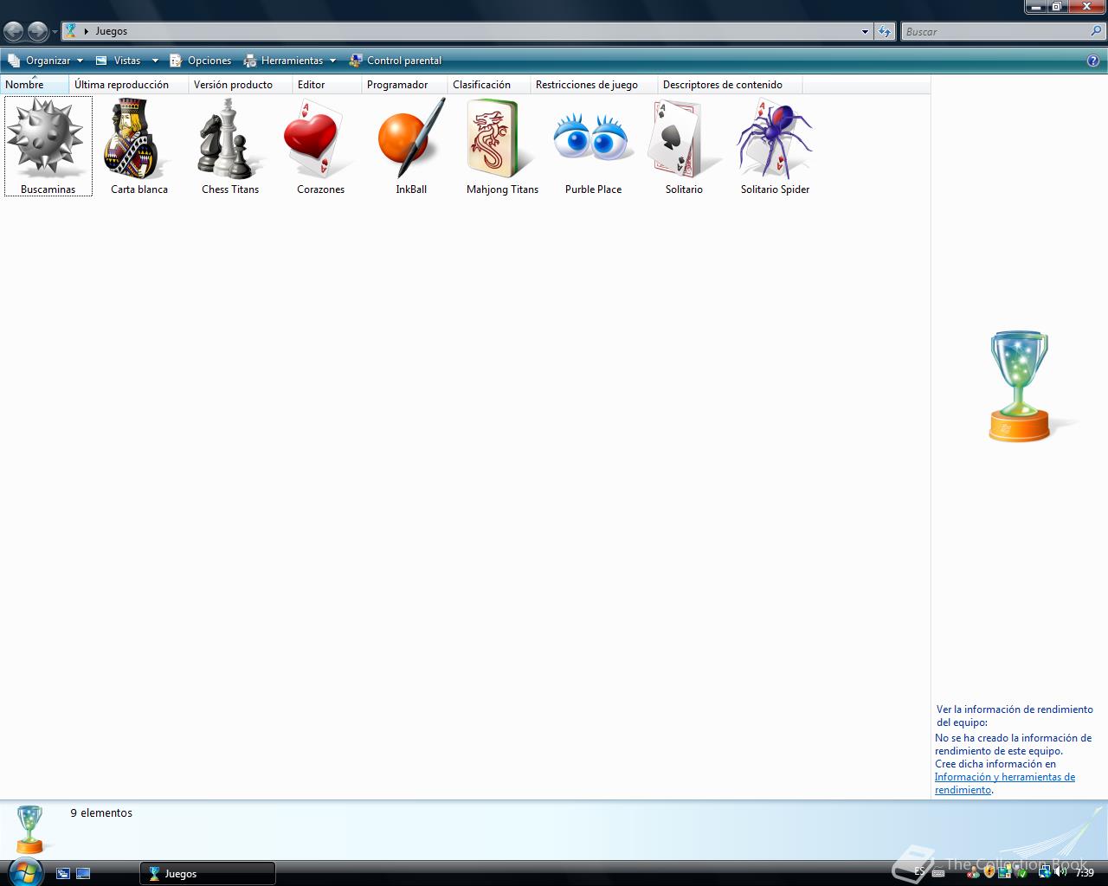The height and width of the screenshot is (886, 1108).
Task: Select the Solitario game icon
Action: pos(684,146)
